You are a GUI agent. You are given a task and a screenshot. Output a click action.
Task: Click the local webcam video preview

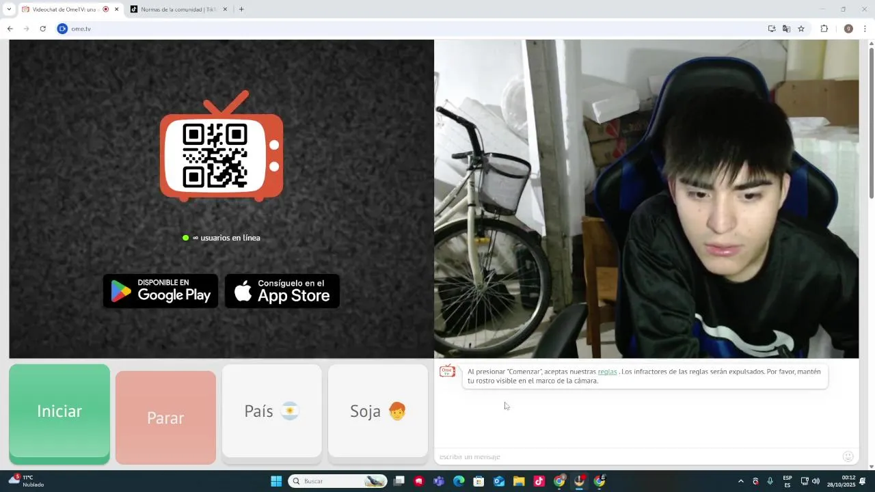647,199
